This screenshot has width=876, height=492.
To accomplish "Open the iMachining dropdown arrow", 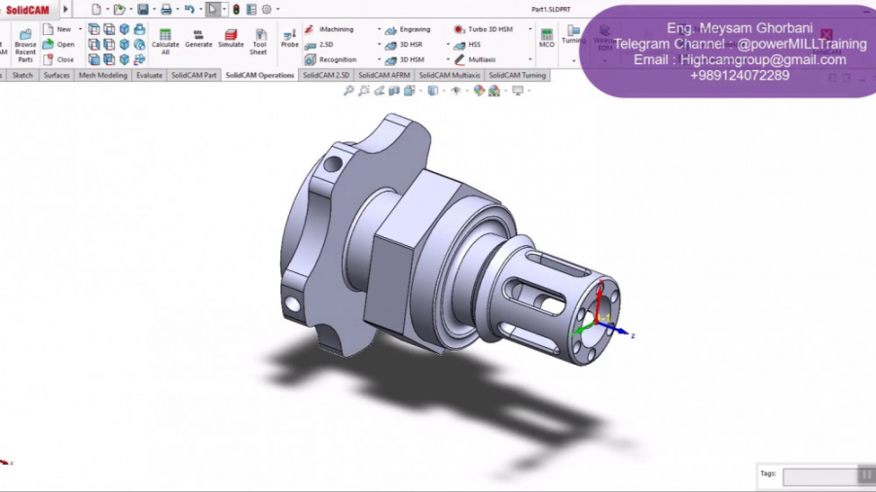I will pos(379,29).
